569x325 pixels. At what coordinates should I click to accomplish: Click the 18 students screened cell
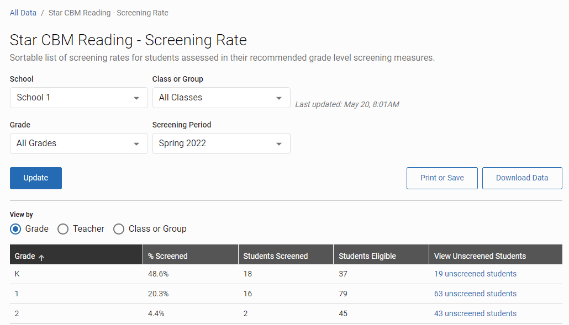[x=247, y=274]
